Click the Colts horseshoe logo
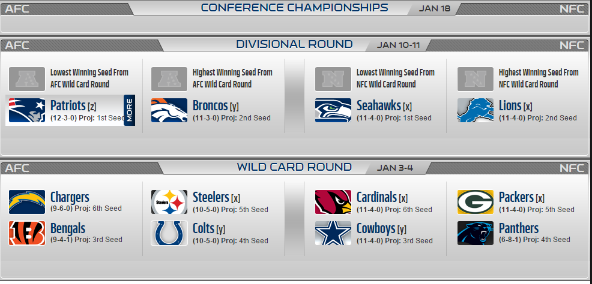The image size is (592, 284). (169, 233)
